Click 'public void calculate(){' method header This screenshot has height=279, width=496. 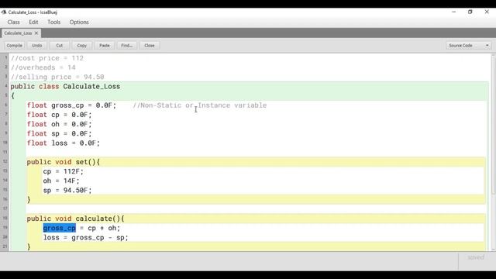click(76, 219)
